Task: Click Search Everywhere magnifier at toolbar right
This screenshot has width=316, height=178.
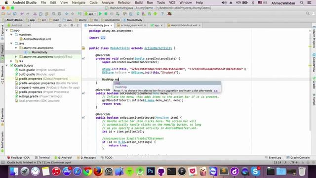Action: 308,13
